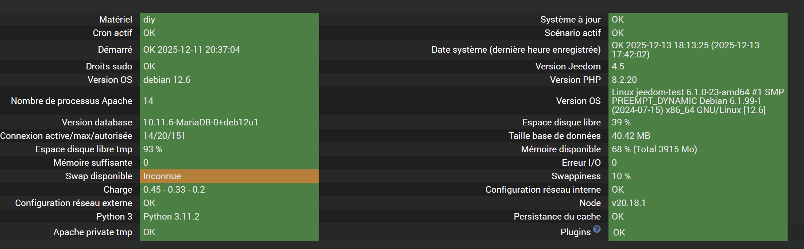The height and width of the screenshot is (249, 804).
Task: Click the PHP version value "8.2.20"
Action: click(624, 80)
